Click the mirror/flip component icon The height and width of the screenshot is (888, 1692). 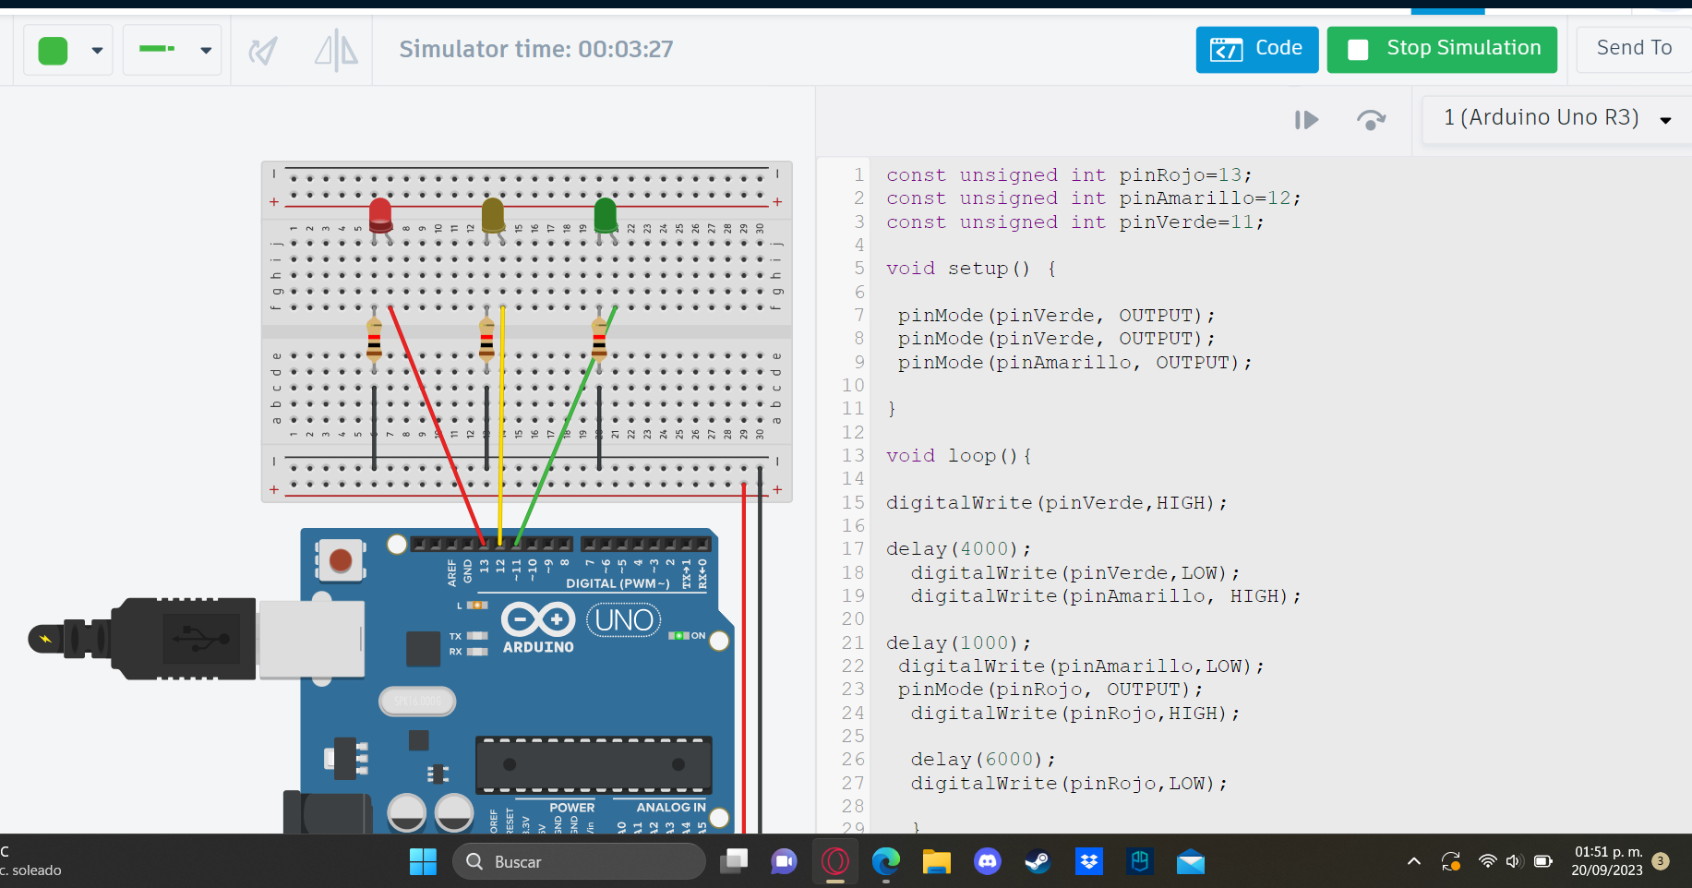[x=336, y=51]
